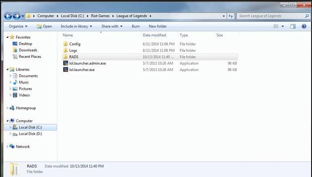Open the recent pages dropdown arrow
This screenshot has width=312, height=177.
tap(23, 16)
